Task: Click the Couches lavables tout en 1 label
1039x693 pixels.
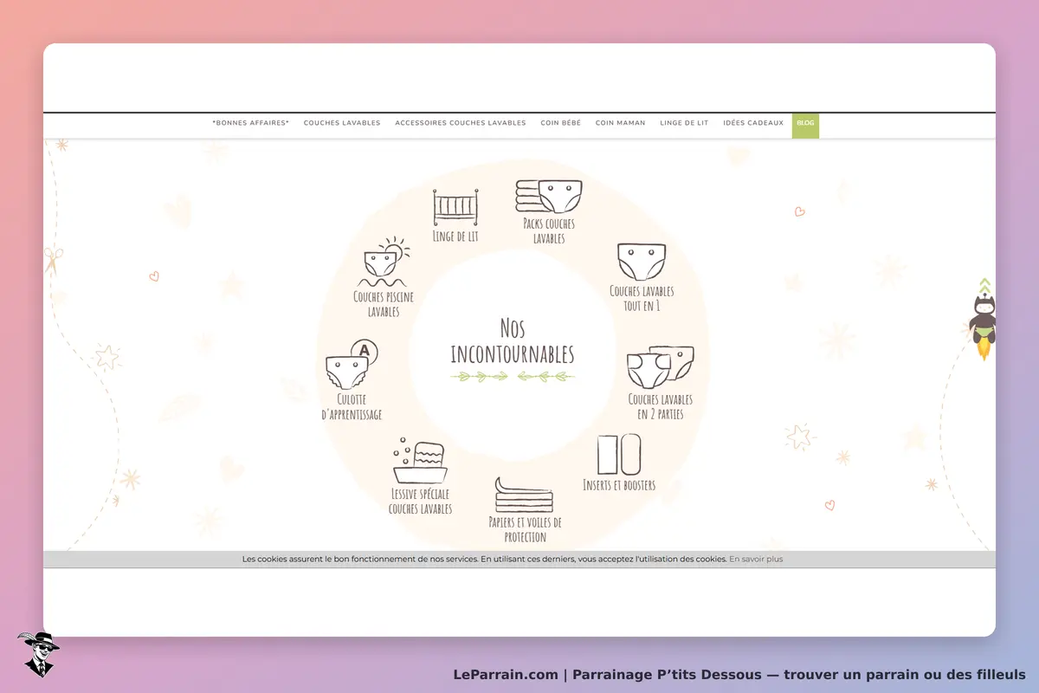Action: [642, 298]
